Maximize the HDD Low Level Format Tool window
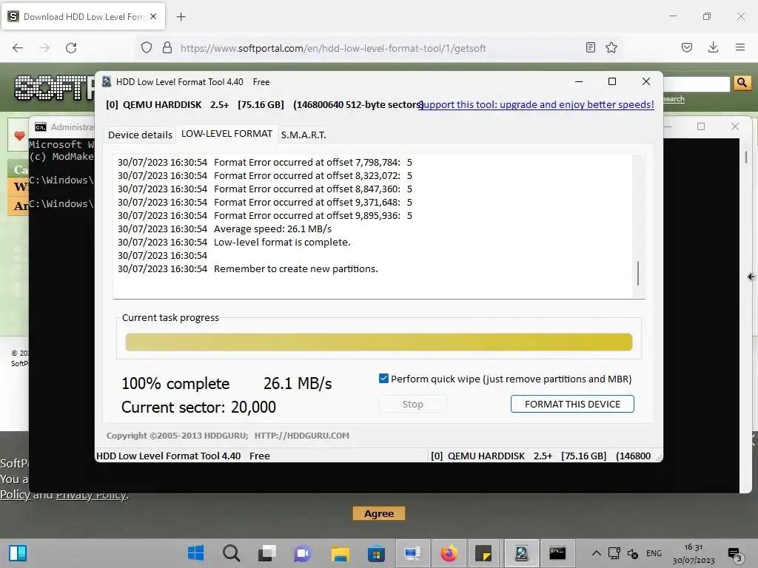758x568 pixels. click(x=612, y=81)
